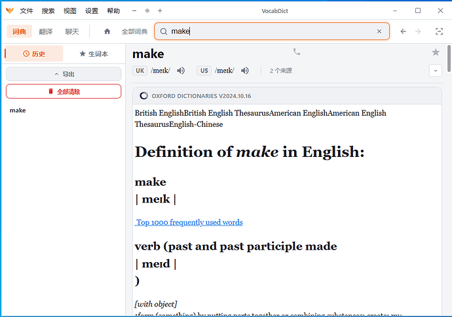The height and width of the screenshot is (317, 452).
Task: Click the Oxford Dictionaries header icon
Action: point(144,96)
